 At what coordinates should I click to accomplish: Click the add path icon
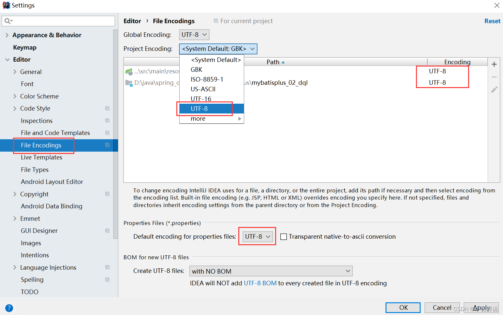(x=494, y=64)
